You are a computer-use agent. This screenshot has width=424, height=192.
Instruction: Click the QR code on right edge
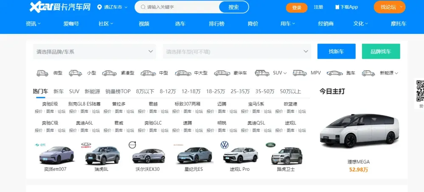[420, 91]
